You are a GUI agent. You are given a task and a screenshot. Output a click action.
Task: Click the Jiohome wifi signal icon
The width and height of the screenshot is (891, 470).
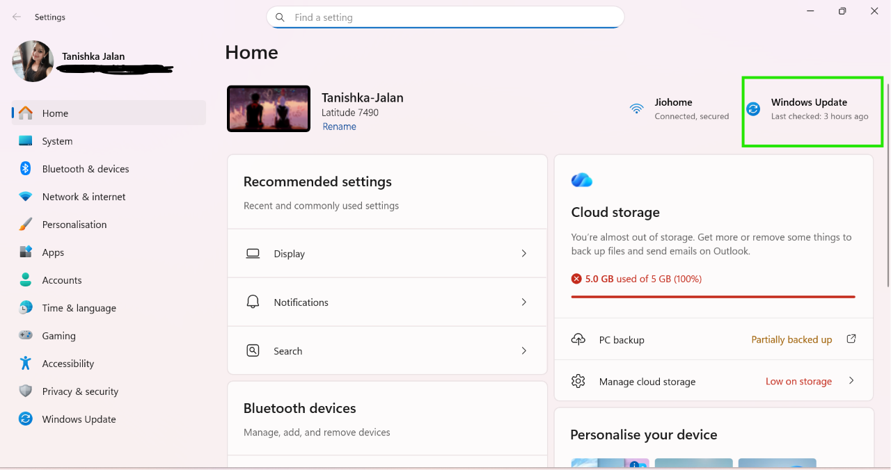(637, 108)
